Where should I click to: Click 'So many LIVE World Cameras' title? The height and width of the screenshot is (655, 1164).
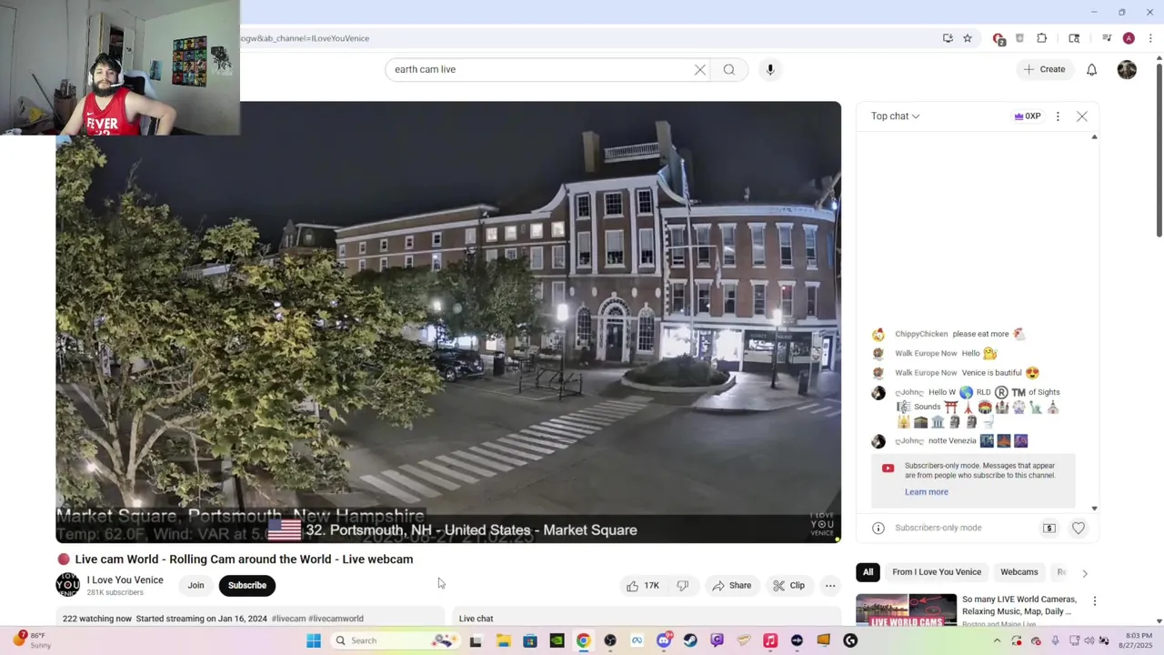1019,606
